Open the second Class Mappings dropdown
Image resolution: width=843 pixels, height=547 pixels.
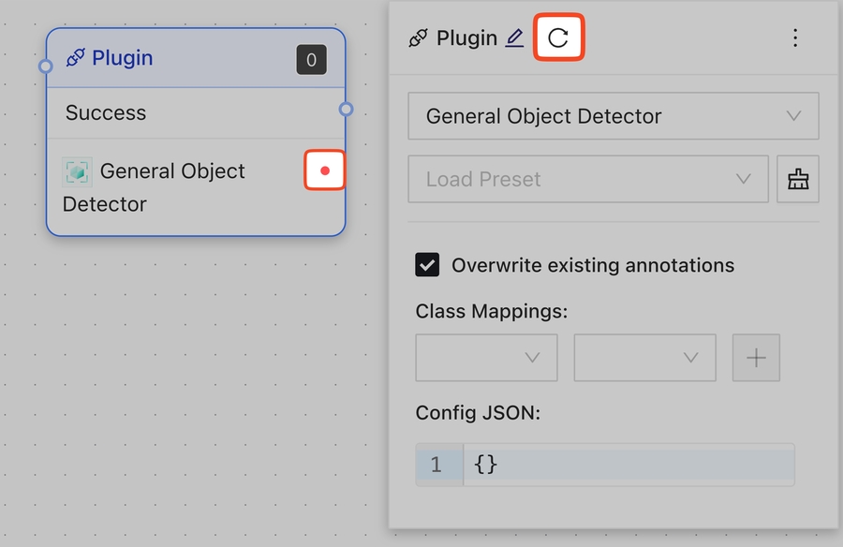tap(645, 358)
